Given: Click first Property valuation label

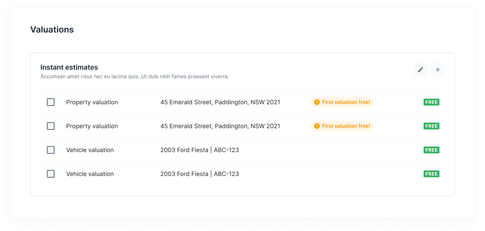Looking at the screenshot, I should (x=92, y=102).
